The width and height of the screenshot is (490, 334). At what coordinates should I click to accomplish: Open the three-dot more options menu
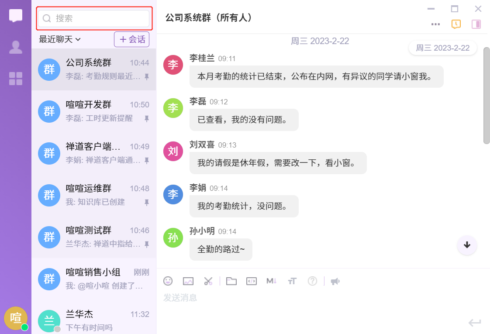435,24
